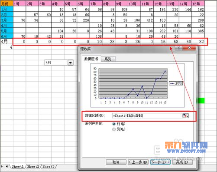The image size is (217, 172).
Task: Select the 5月 row label cell
Action: click(x=6, y=31)
